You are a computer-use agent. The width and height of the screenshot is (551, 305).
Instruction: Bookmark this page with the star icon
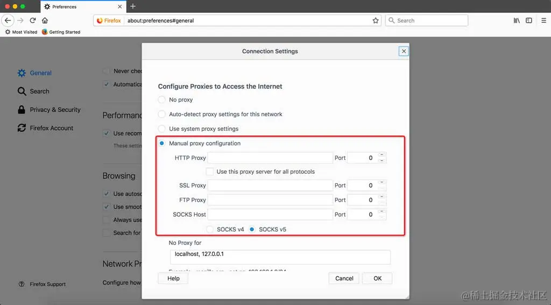coord(376,20)
